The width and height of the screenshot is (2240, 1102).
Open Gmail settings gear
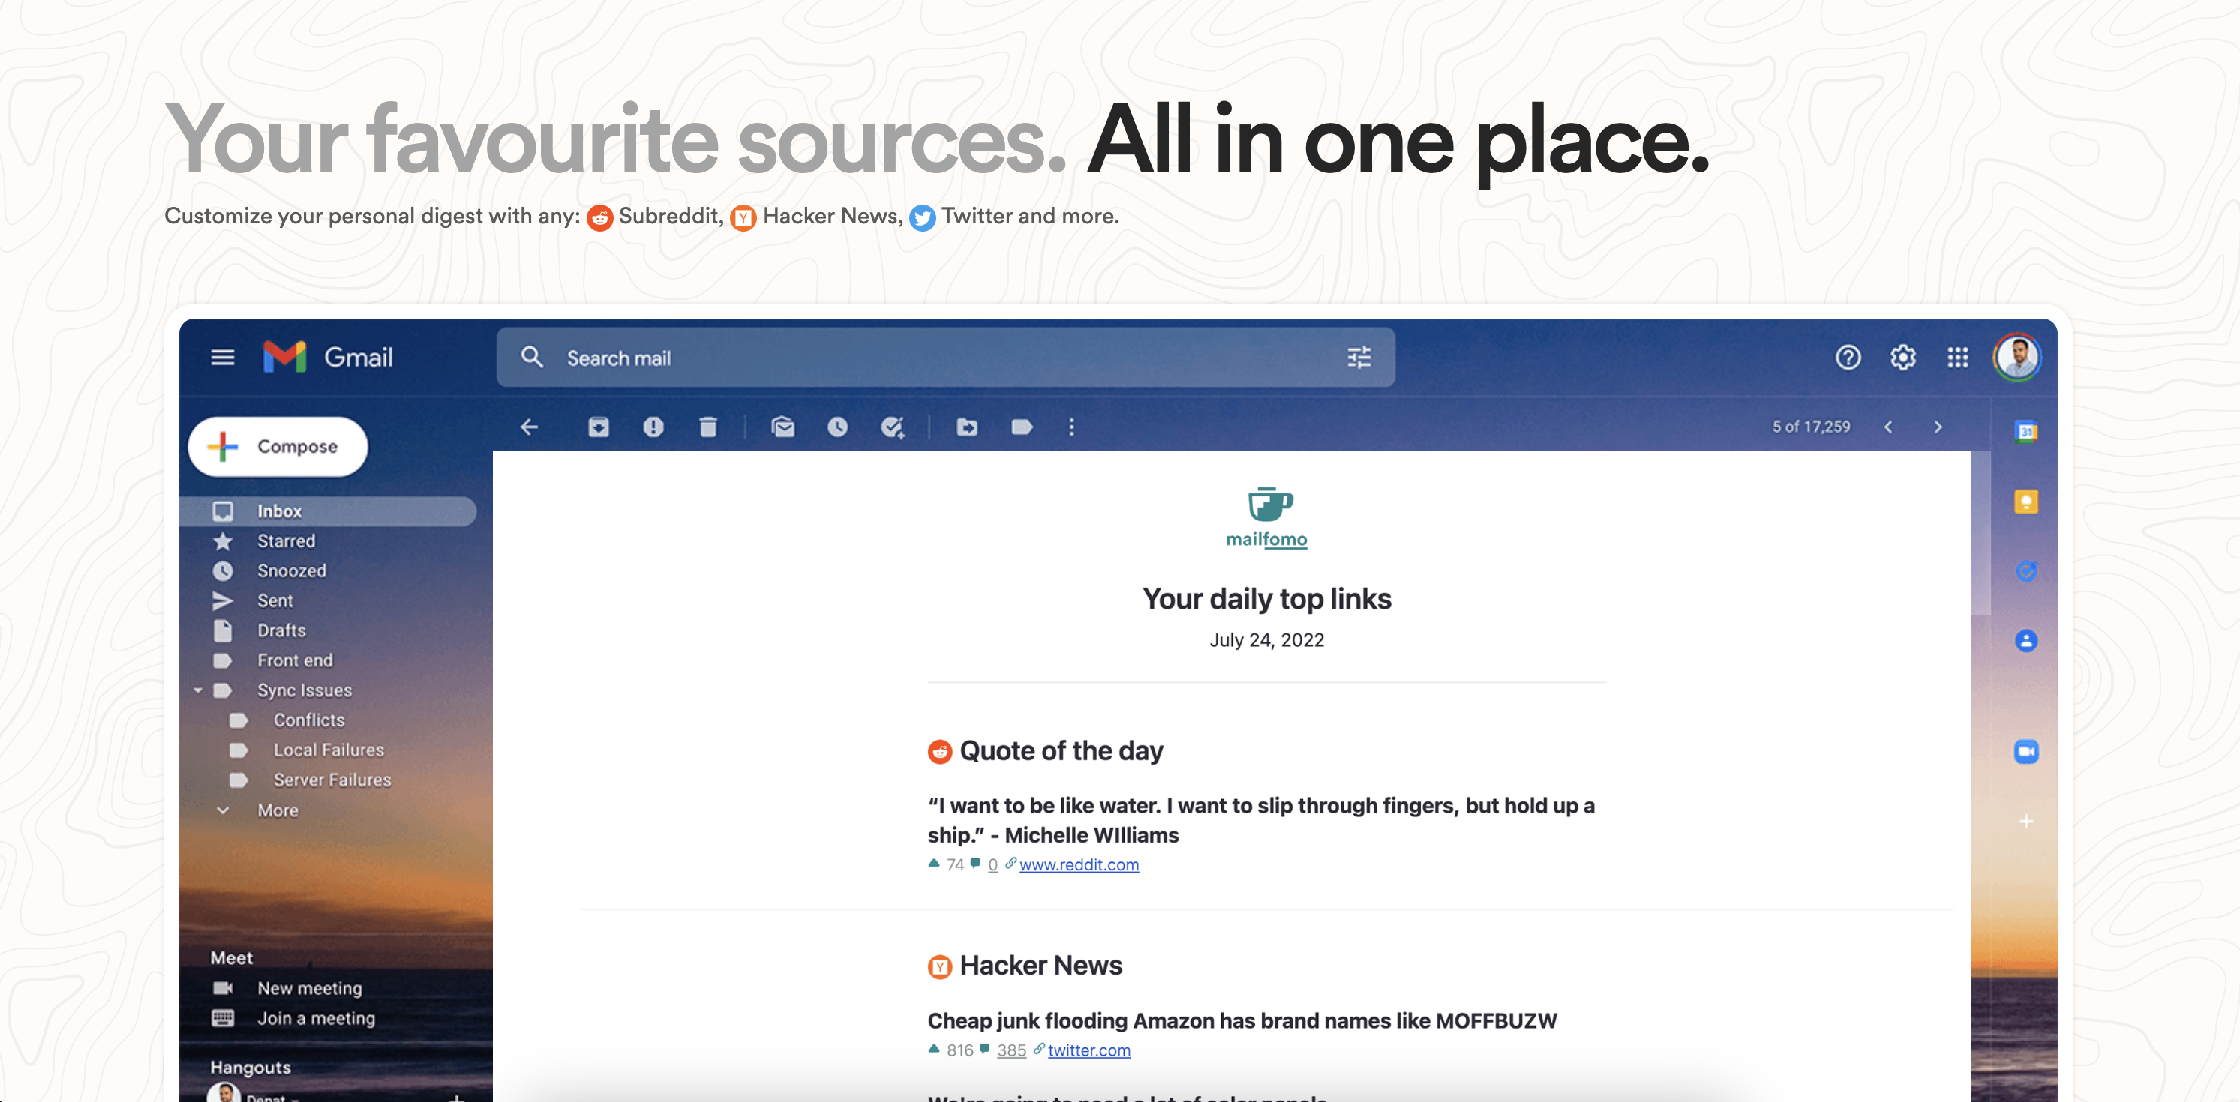pyautogui.click(x=1902, y=357)
